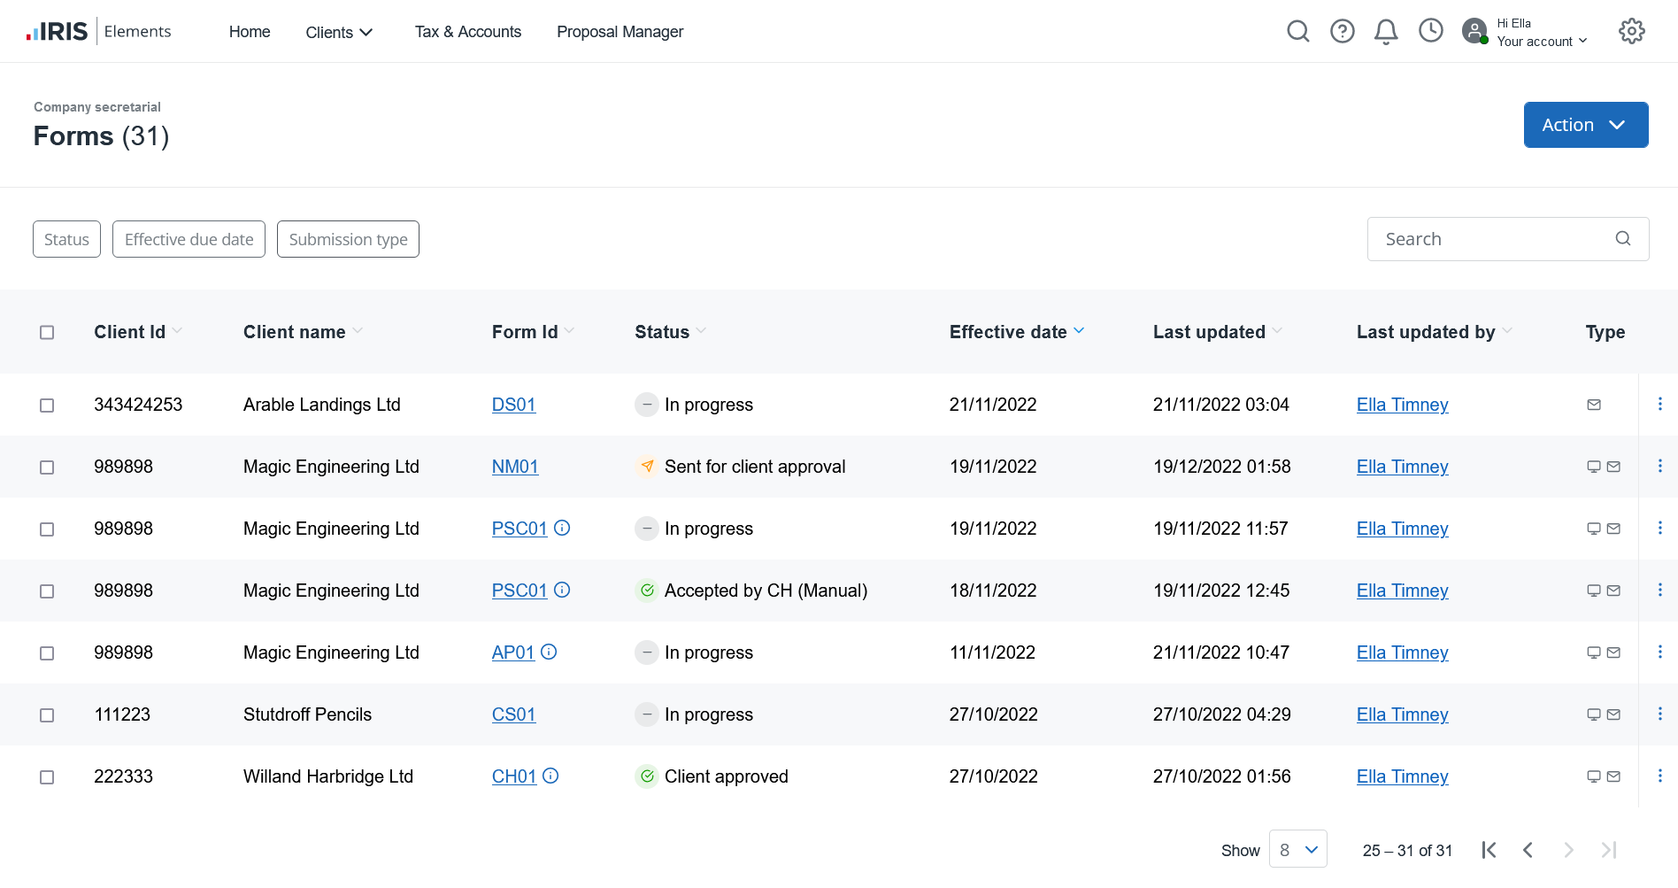
Task: Open the Show rows-per-page dropdown
Action: (x=1297, y=850)
